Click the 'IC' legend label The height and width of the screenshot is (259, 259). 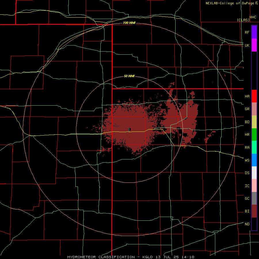coord(247,186)
